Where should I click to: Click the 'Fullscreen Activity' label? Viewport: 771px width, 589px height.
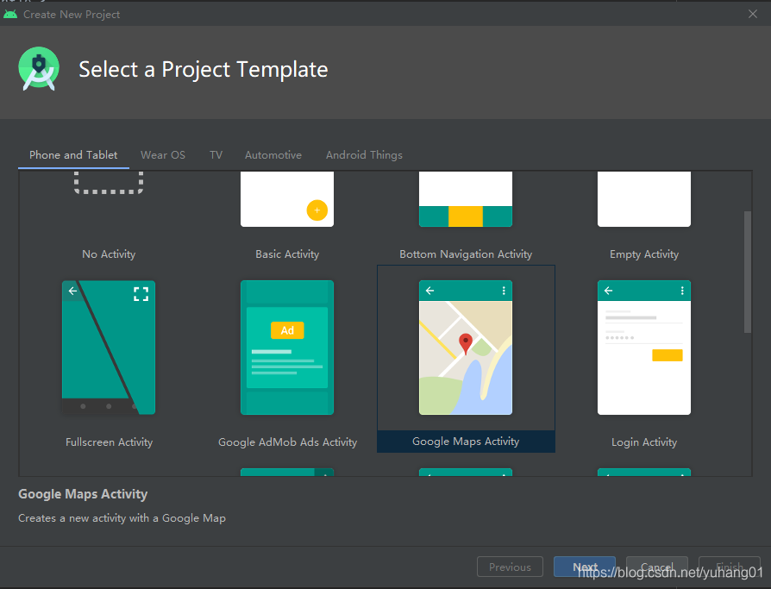pyautogui.click(x=110, y=442)
